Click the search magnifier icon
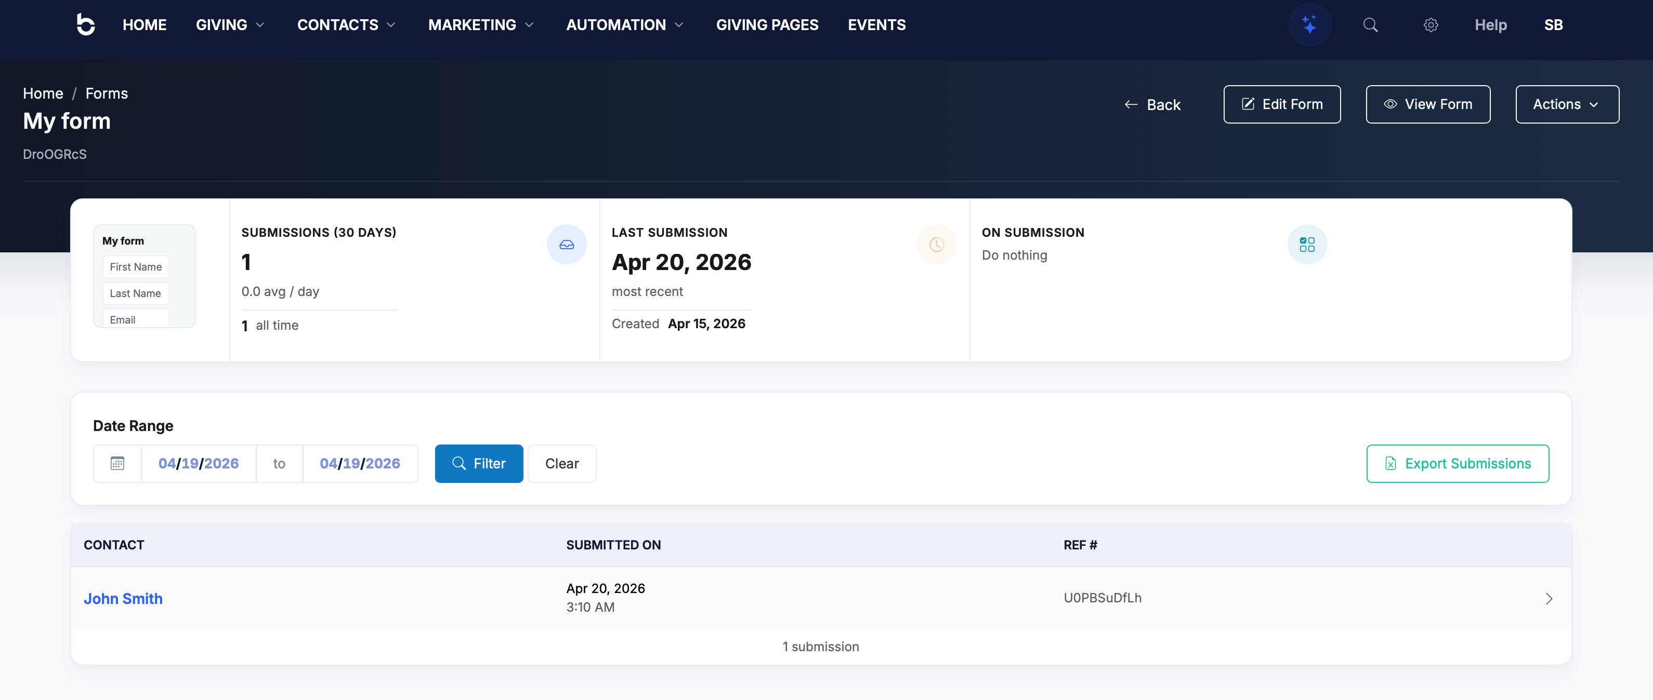 pyautogui.click(x=1370, y=24)
